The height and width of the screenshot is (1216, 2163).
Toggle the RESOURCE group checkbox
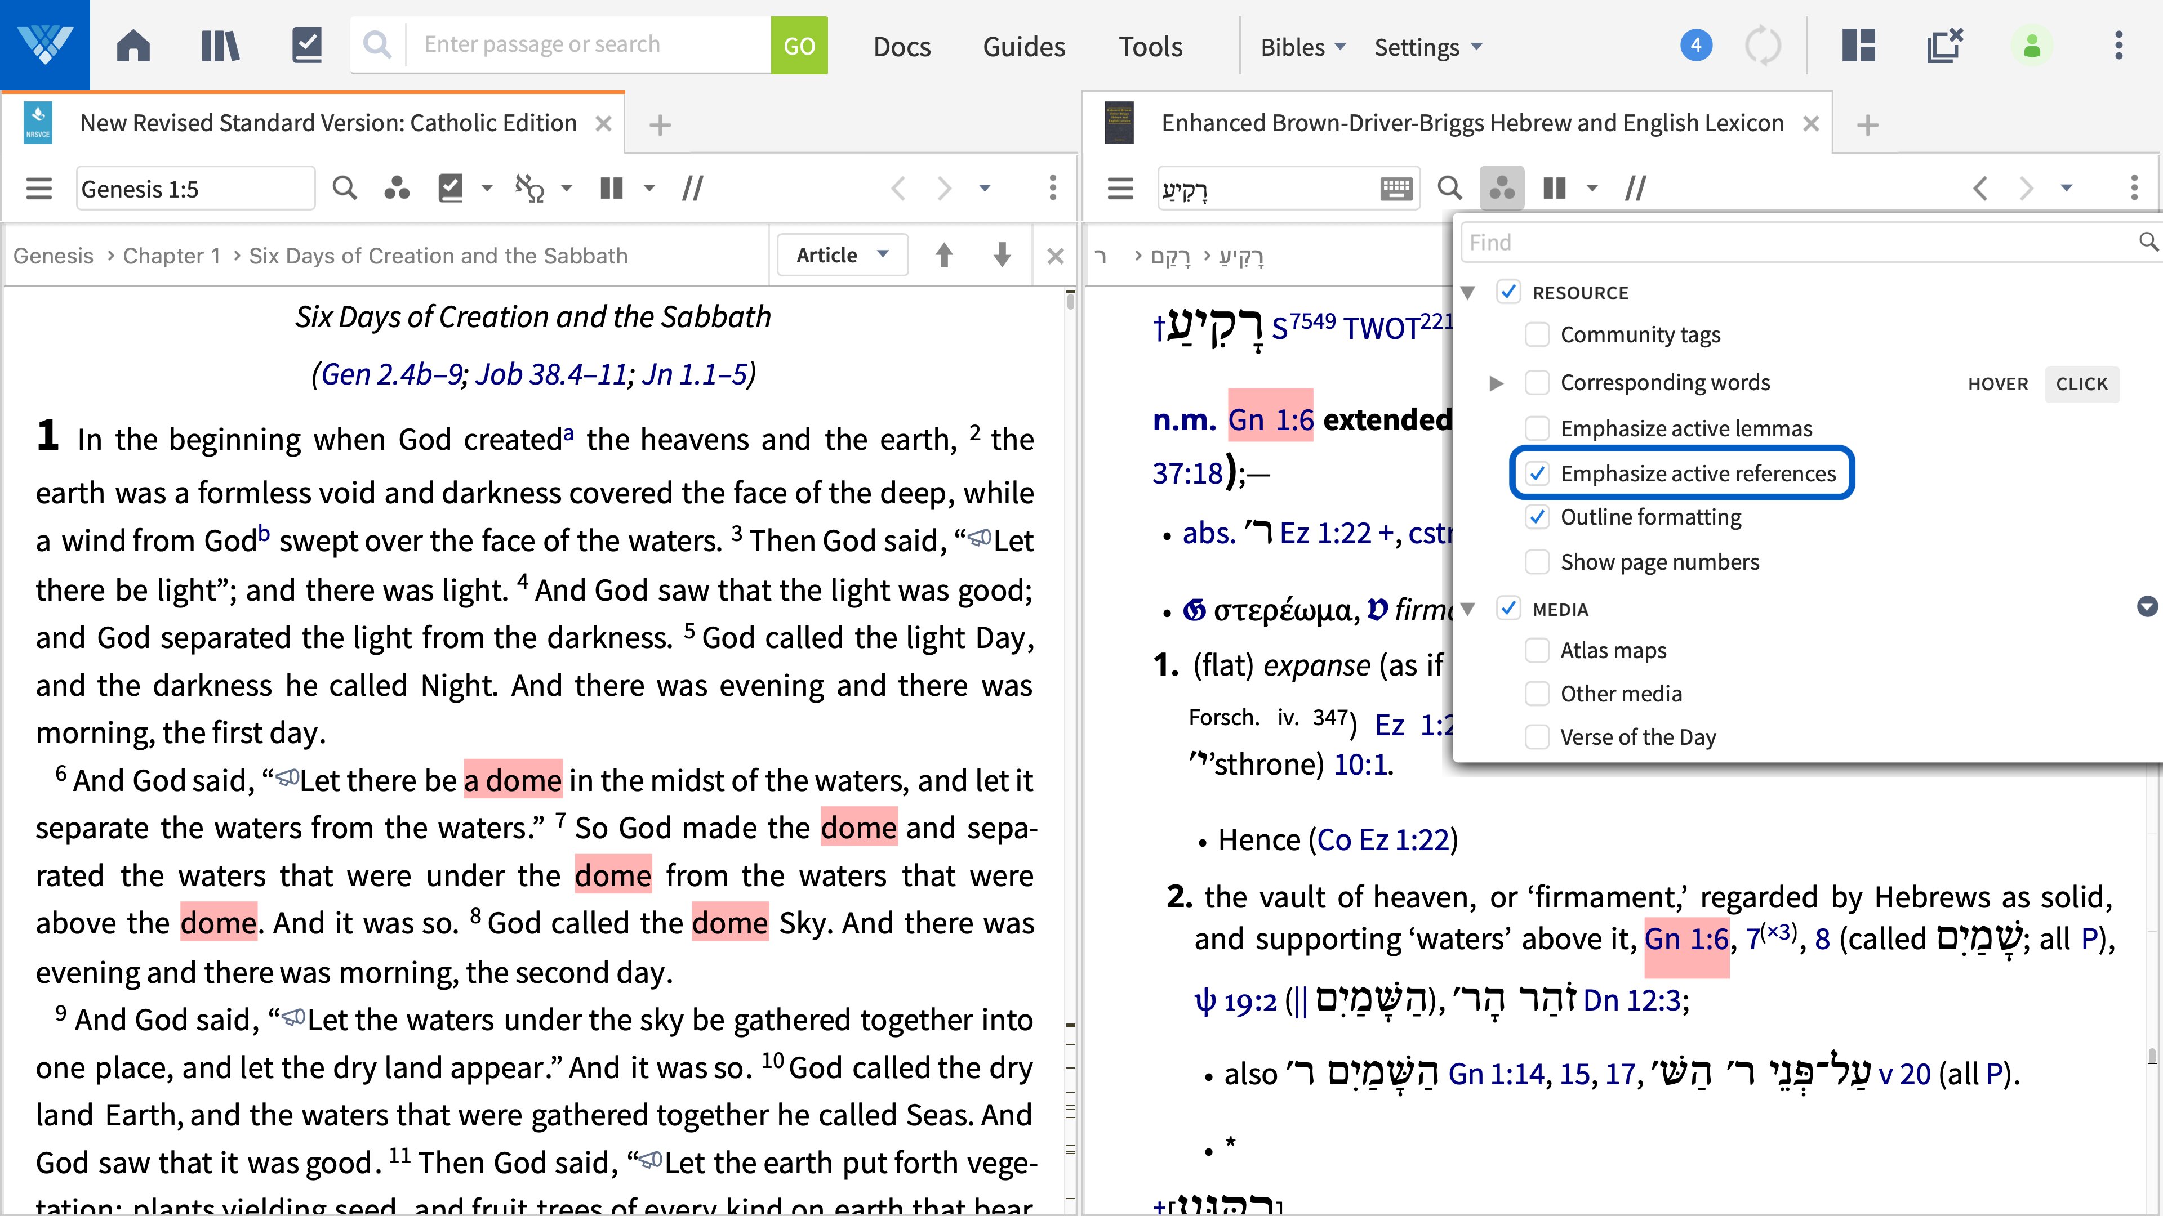(x=1509, y=292)
